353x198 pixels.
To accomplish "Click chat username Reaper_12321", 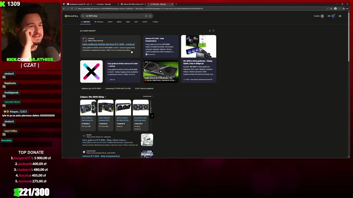I will pyautogui.click(x=18, y=112).
